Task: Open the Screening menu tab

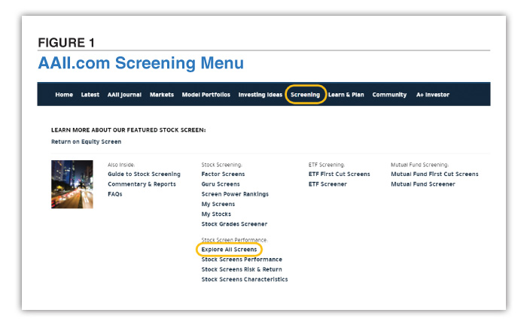Action: [x=305, y=95]
